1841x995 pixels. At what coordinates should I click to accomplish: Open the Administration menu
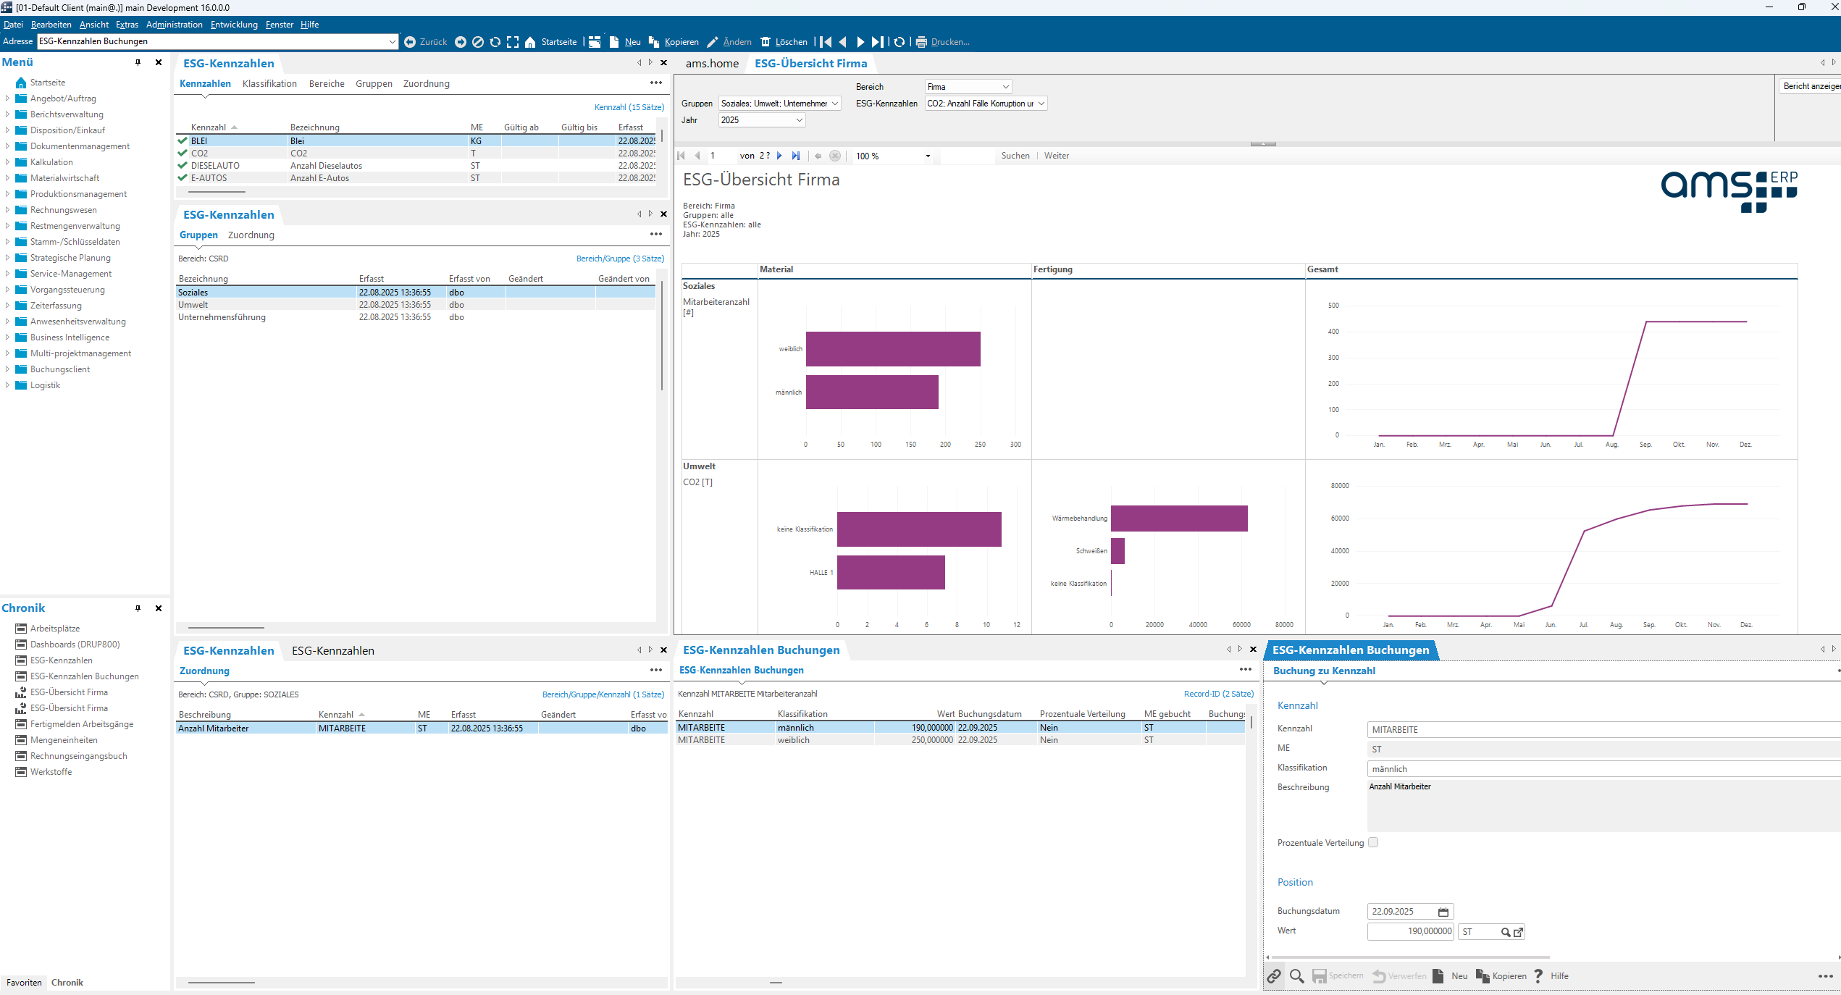(174, 25)
